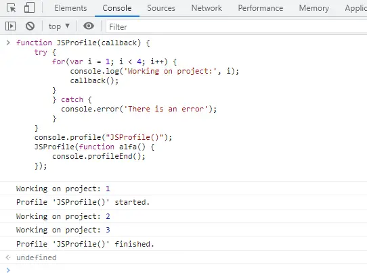Clear the console with the ban icon

click(x=30, y=26)
